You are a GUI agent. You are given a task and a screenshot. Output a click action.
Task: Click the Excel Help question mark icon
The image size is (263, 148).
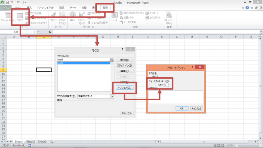click(x=247, y=8)
